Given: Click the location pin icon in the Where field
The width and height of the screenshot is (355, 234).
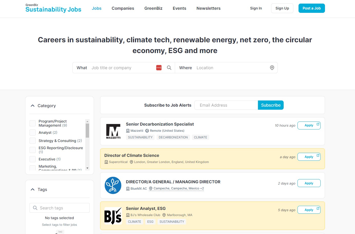Looking at the screenshot, I should pos(272,68).
